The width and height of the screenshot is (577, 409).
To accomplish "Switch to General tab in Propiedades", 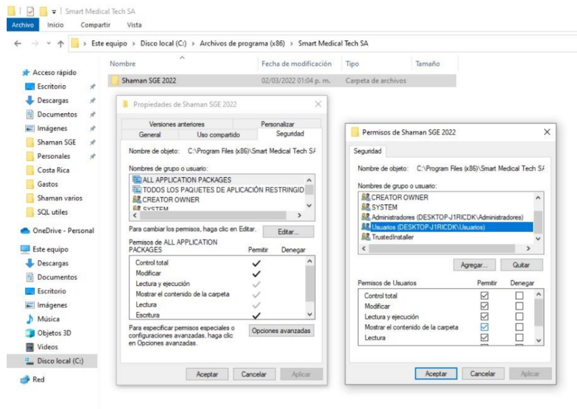I will (150, 134).
